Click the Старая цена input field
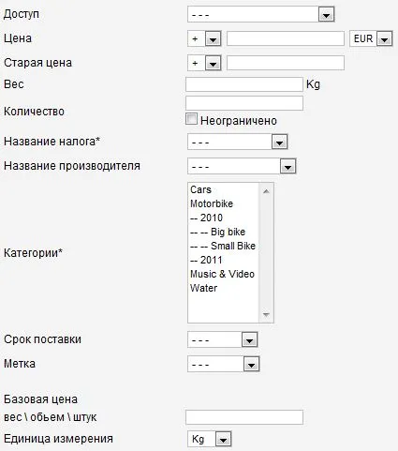398x451 pixels. (x=286, y=63)
